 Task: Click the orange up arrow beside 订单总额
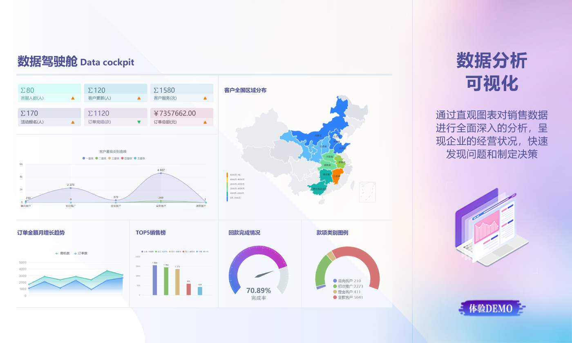pos(205,122)
